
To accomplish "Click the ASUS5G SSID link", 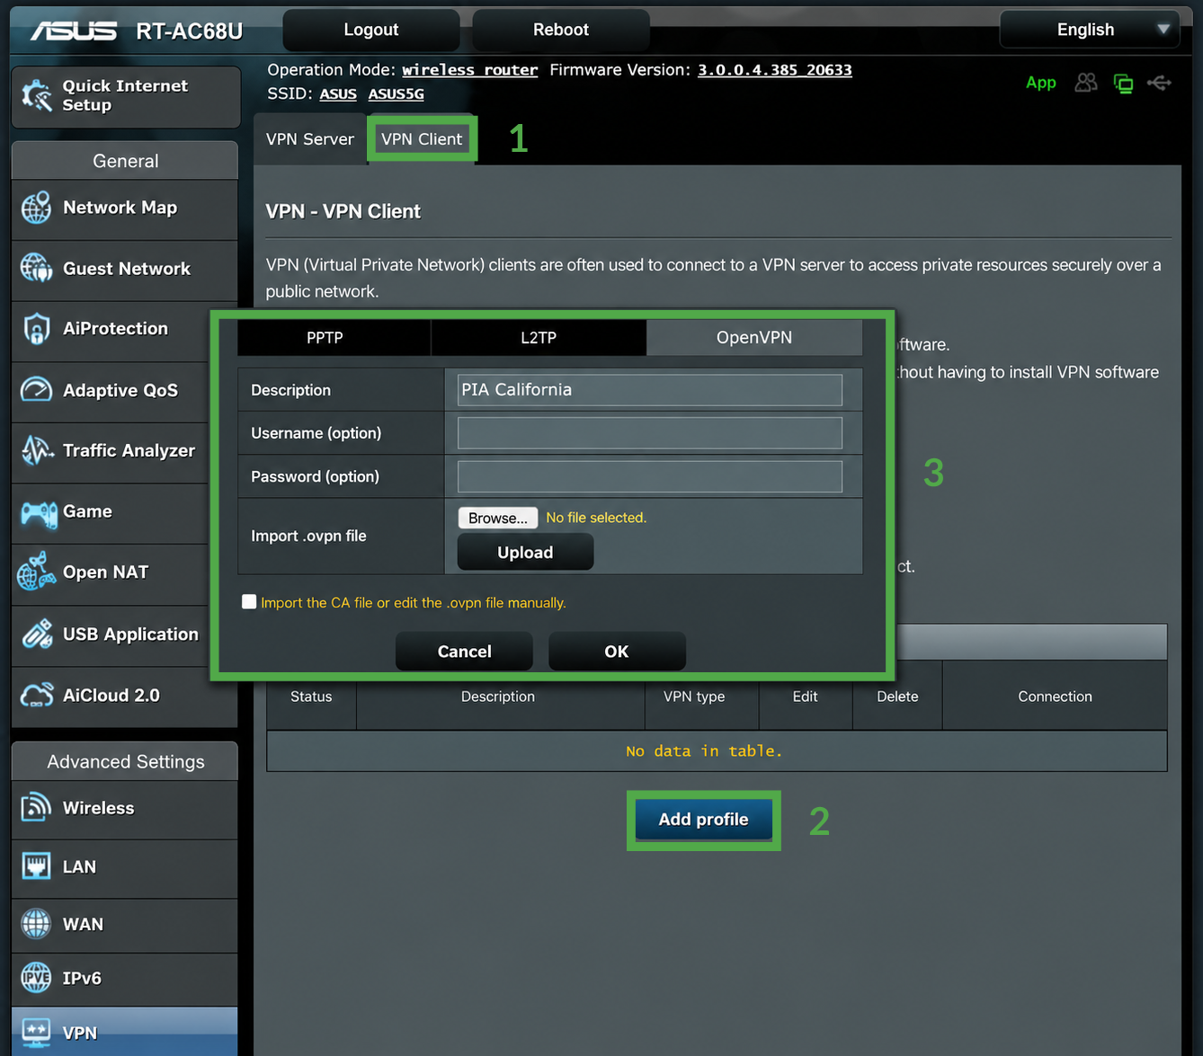I will (396, 93).
